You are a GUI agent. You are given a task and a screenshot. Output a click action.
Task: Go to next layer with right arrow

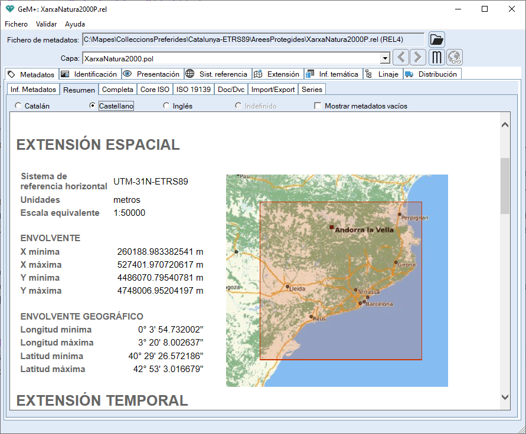pos(417,57)
